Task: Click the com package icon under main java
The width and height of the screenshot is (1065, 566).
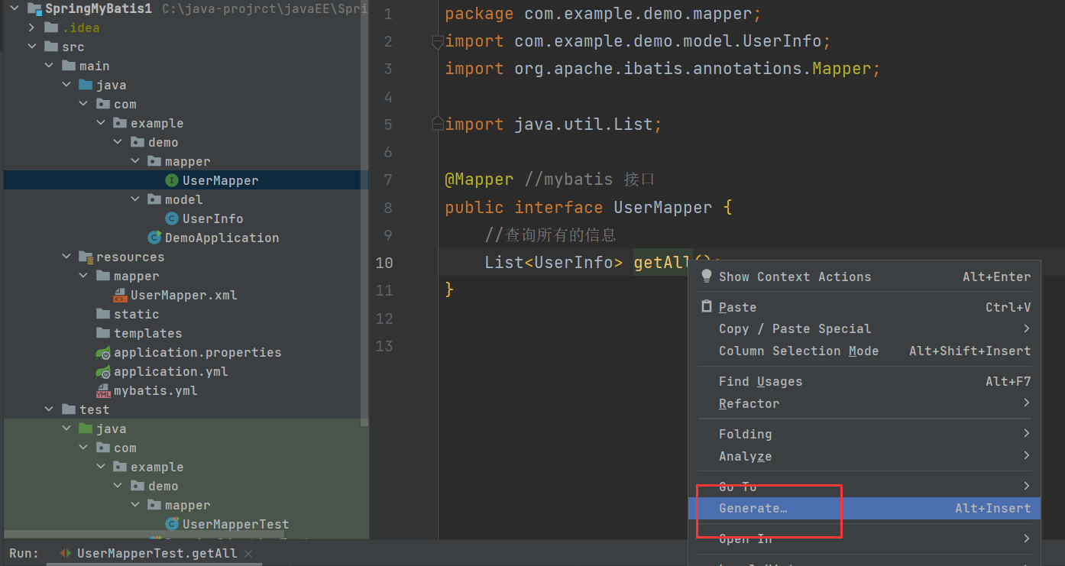Action: tap(104, 104)
